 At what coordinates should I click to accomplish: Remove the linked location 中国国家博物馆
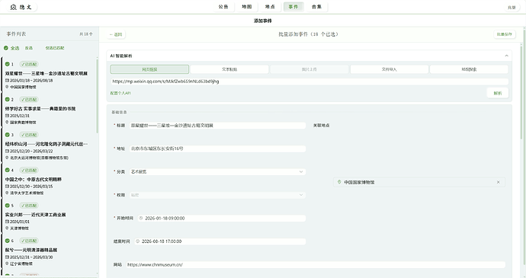[498, 182]
